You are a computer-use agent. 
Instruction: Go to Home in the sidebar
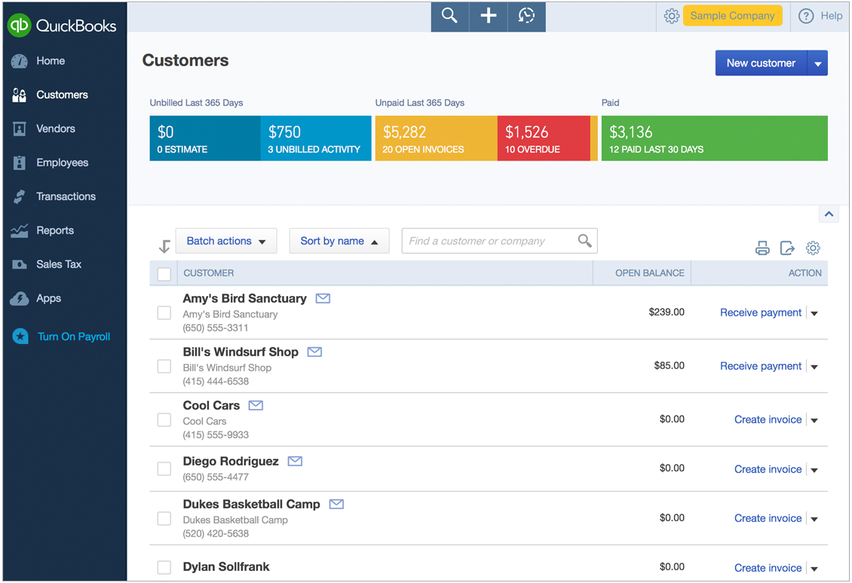(x=51, y=61)
